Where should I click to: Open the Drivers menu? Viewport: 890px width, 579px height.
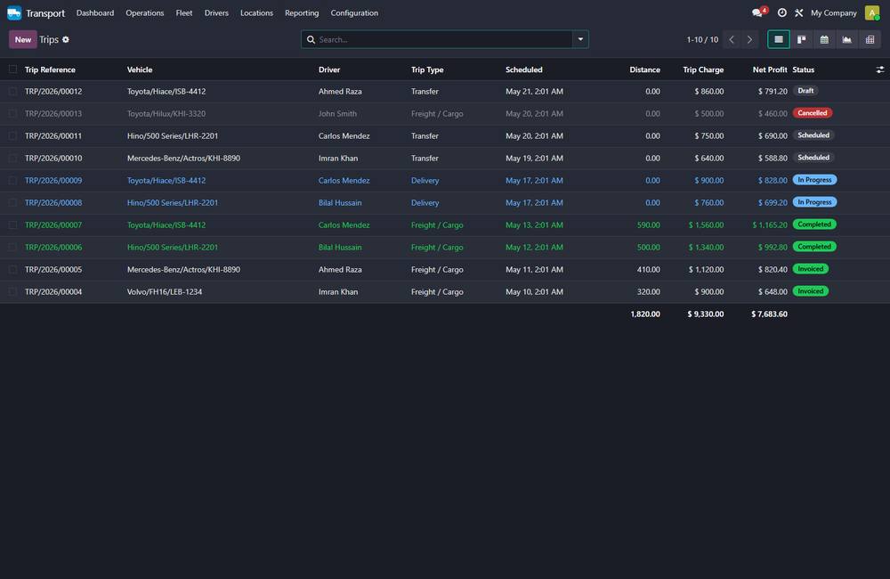[x=216, y=12]
